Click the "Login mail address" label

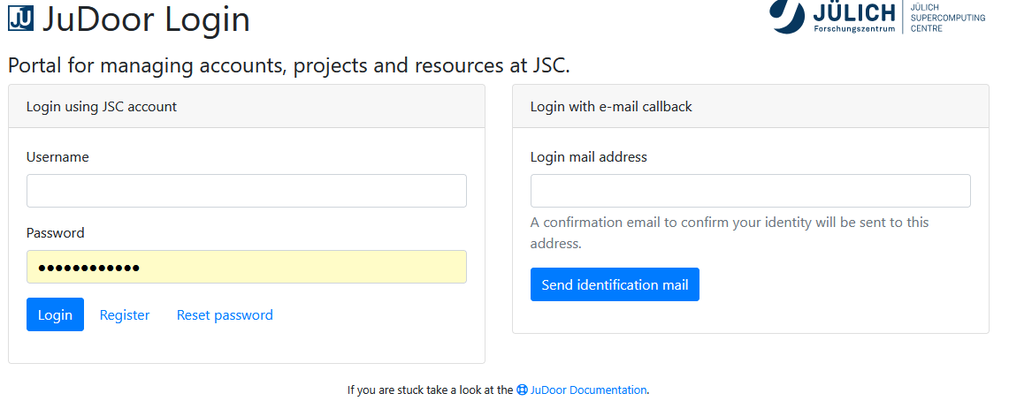point(589,157)
